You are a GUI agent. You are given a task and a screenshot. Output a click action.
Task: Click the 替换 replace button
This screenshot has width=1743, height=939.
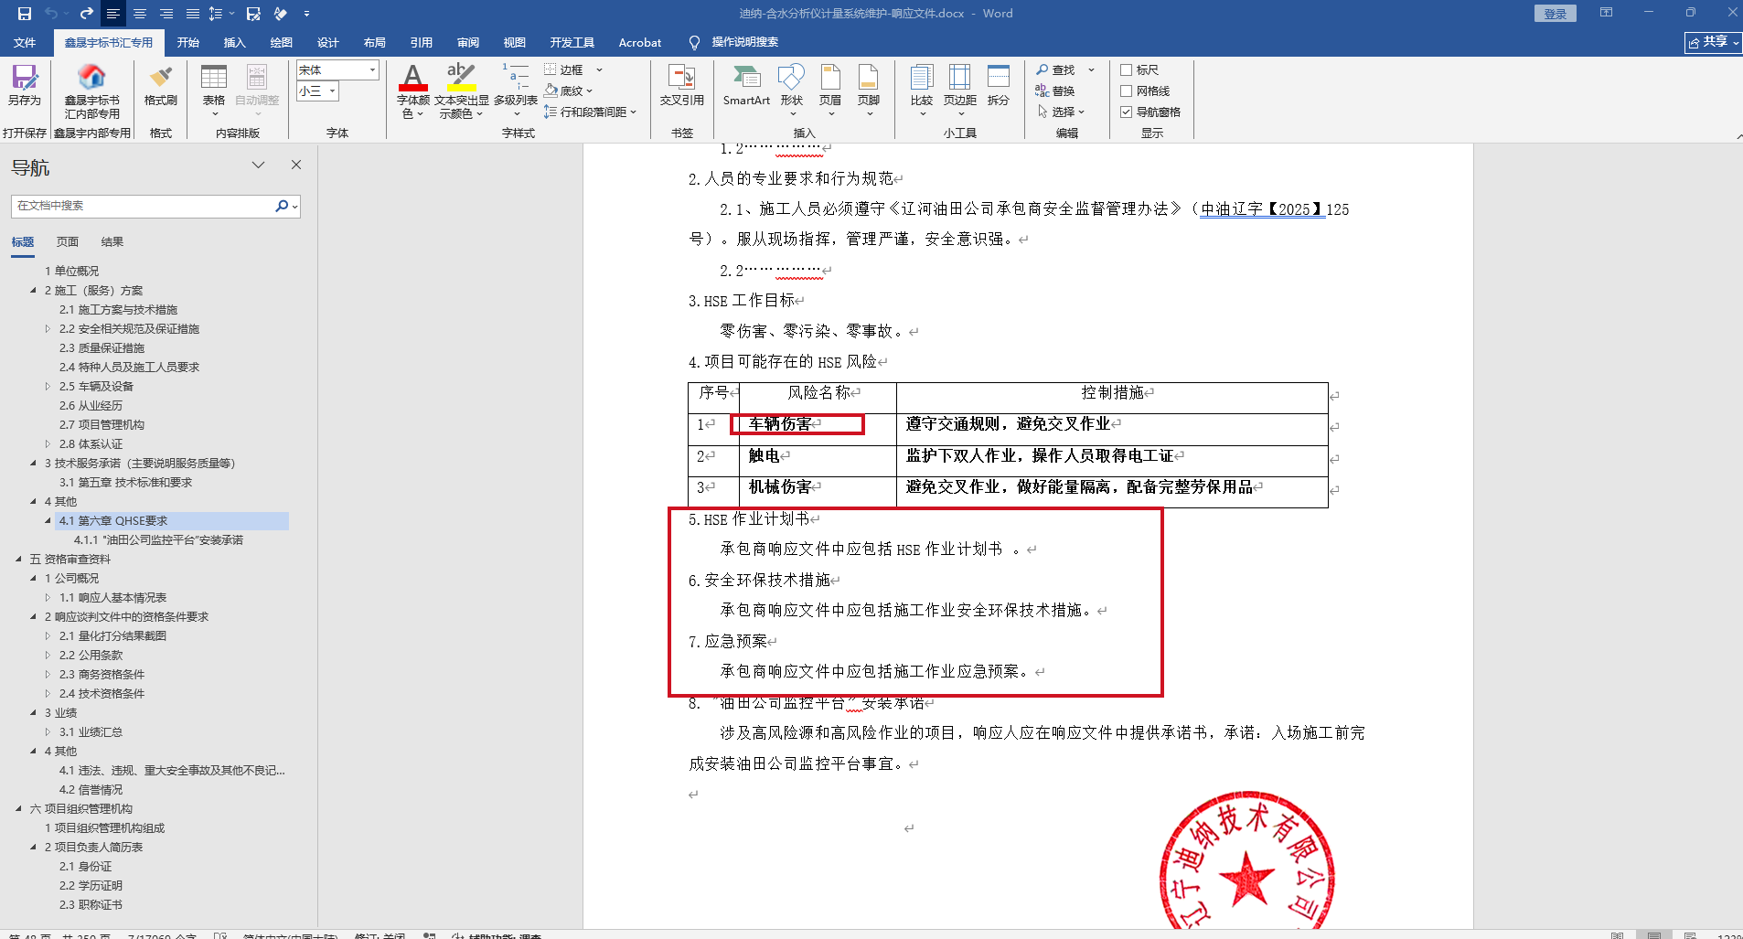click(x=1055, y=91)
